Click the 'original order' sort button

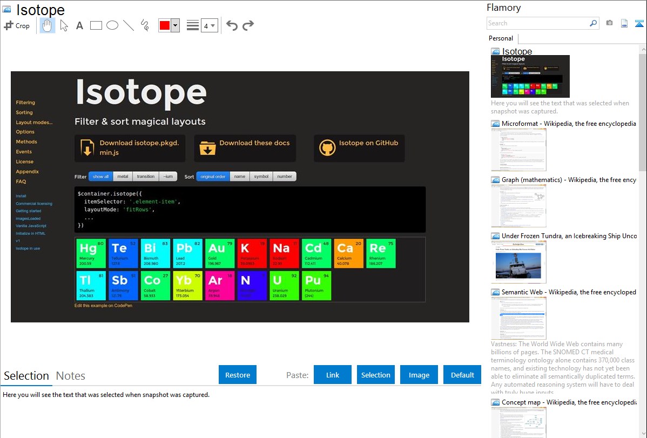click(x=213, y=177)
